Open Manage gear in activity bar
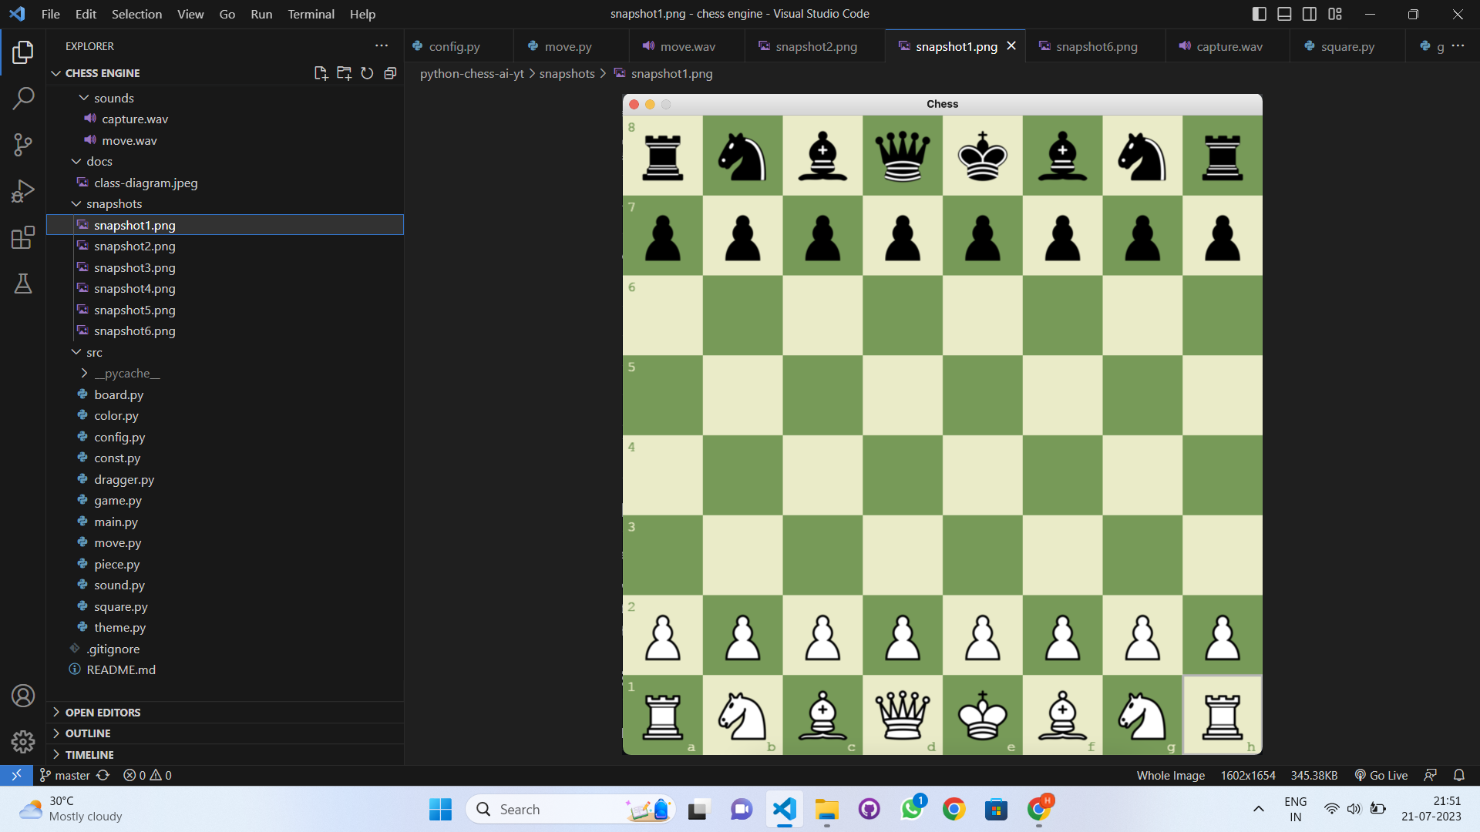 [x=23, y=741]
